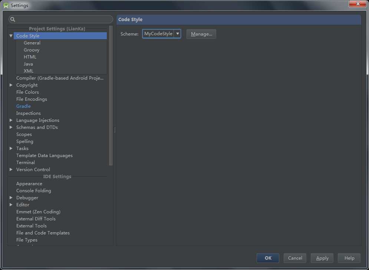Click the Apply button
369x270 pixels.
[x=322, y=258]
